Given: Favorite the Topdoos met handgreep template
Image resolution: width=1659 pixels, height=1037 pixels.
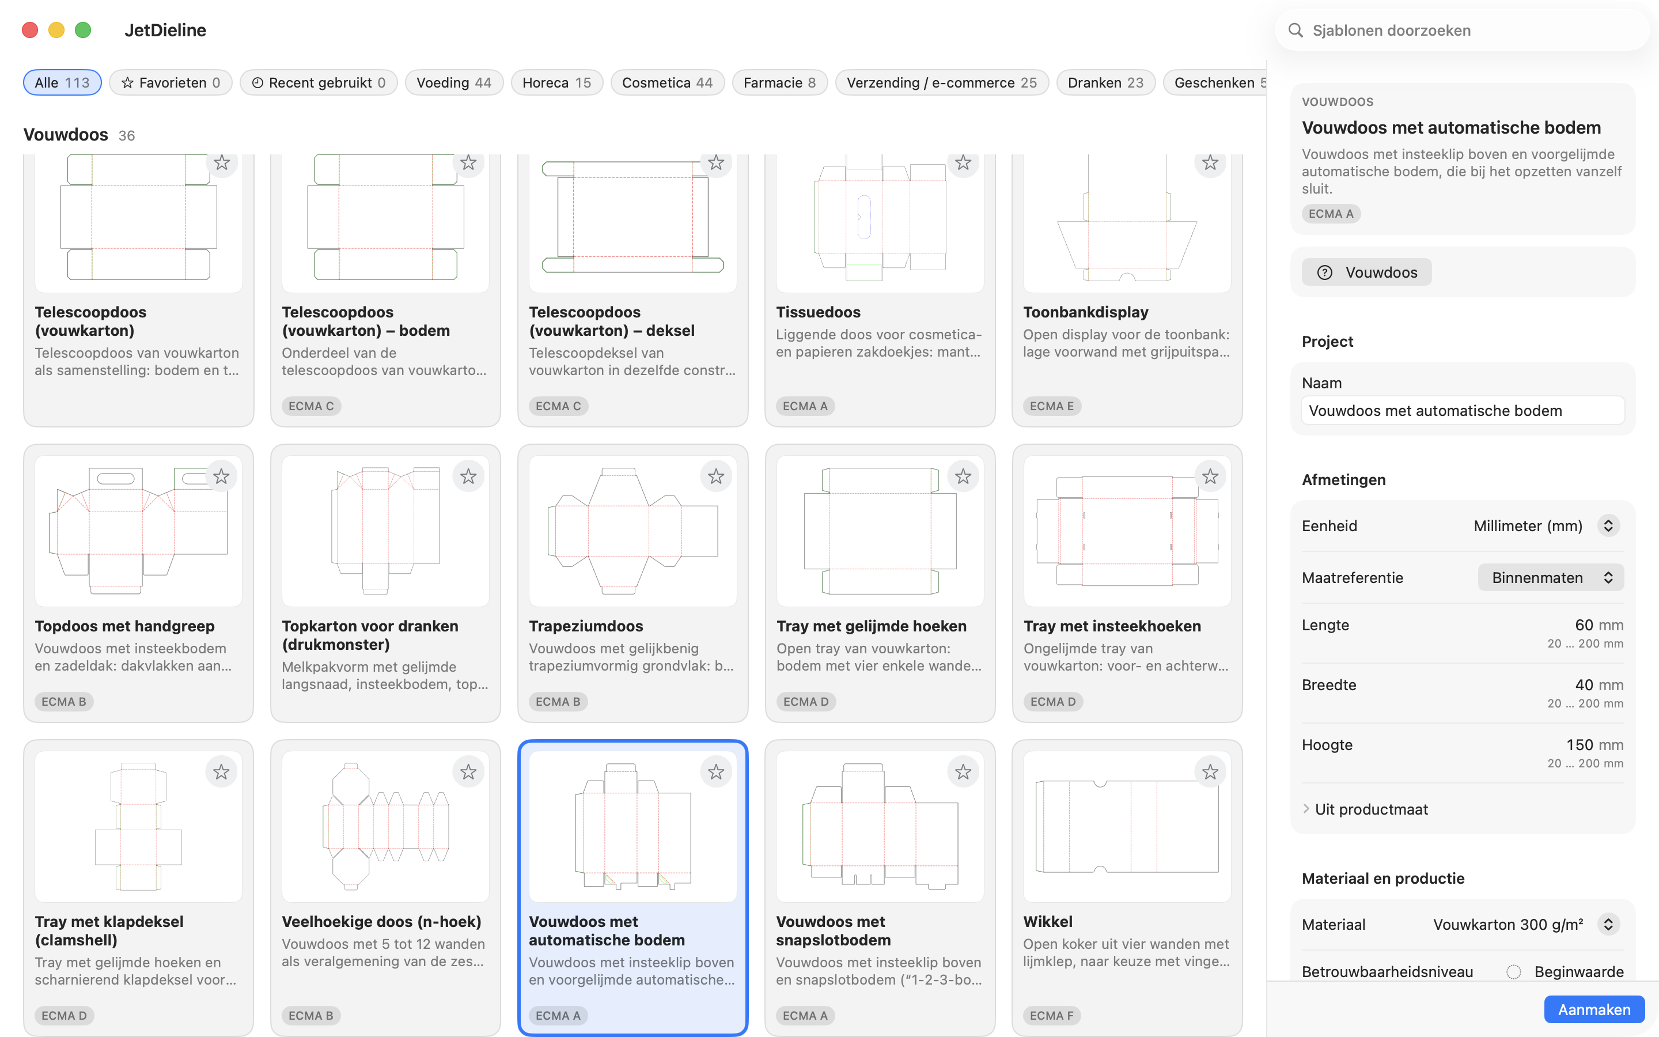Looking at the screenshot, I should pos(221,476).
